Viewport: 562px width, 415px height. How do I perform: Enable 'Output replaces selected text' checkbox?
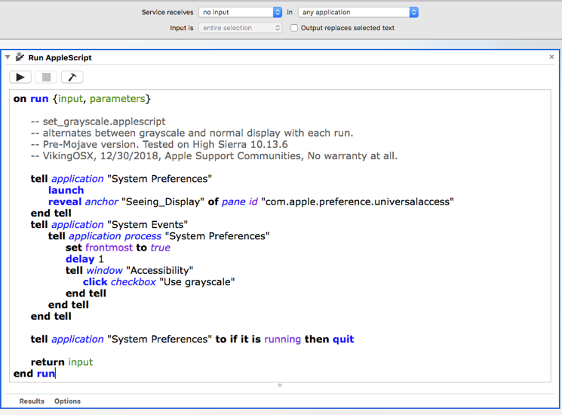(x=294, y=28)
